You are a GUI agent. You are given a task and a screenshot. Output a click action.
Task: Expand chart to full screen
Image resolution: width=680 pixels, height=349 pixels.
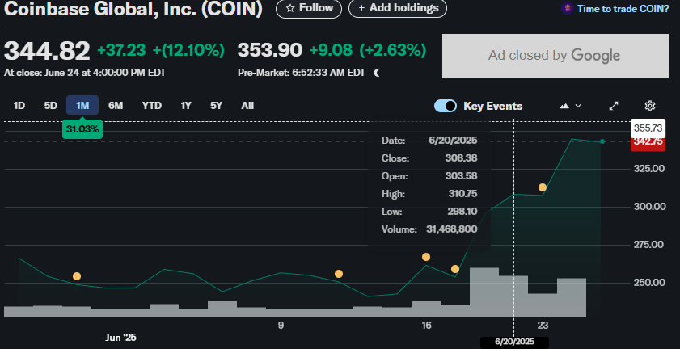click(x=614, y=106)
